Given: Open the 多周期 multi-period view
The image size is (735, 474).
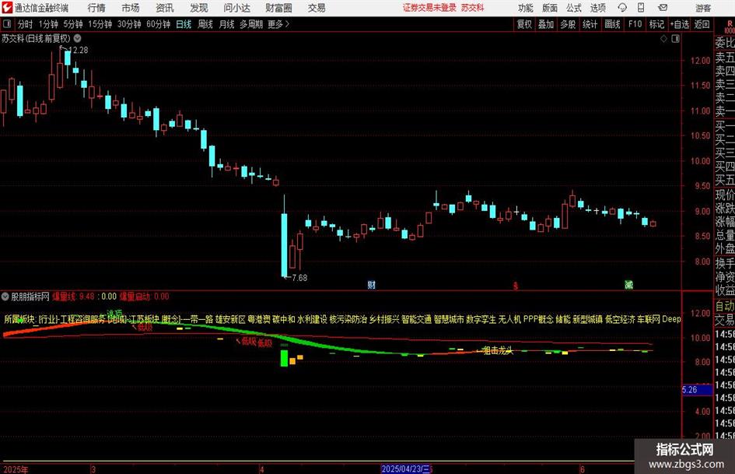Looking at the screenshot, I should (251, 24).
